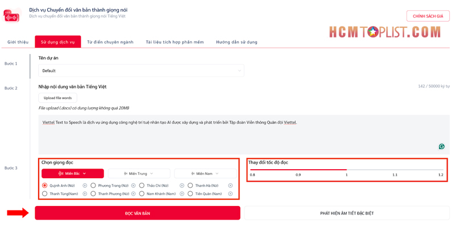The width and height of the screenshot is (455, 227).
Task: Play preview of Thảo Chi voice
Action: [x=181, y=186]
